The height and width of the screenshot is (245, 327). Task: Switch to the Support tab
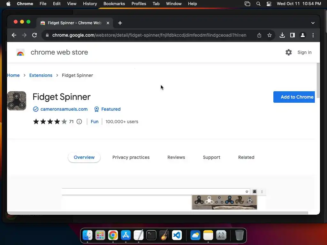point(211,157)
